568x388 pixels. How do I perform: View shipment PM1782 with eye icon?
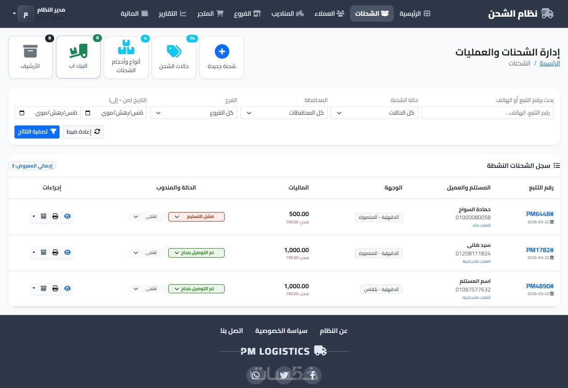point(68,253)
